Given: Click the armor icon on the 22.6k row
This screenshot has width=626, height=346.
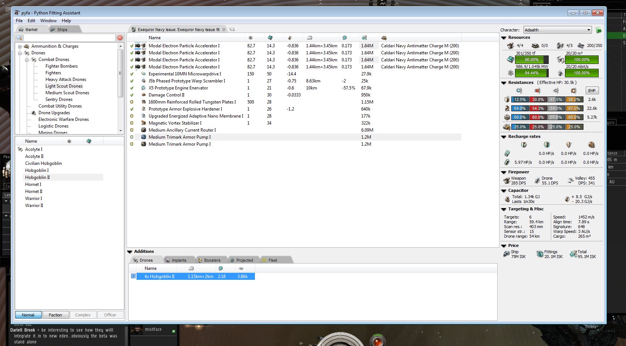Looking at the screenshot, I should tap(507, 108).
